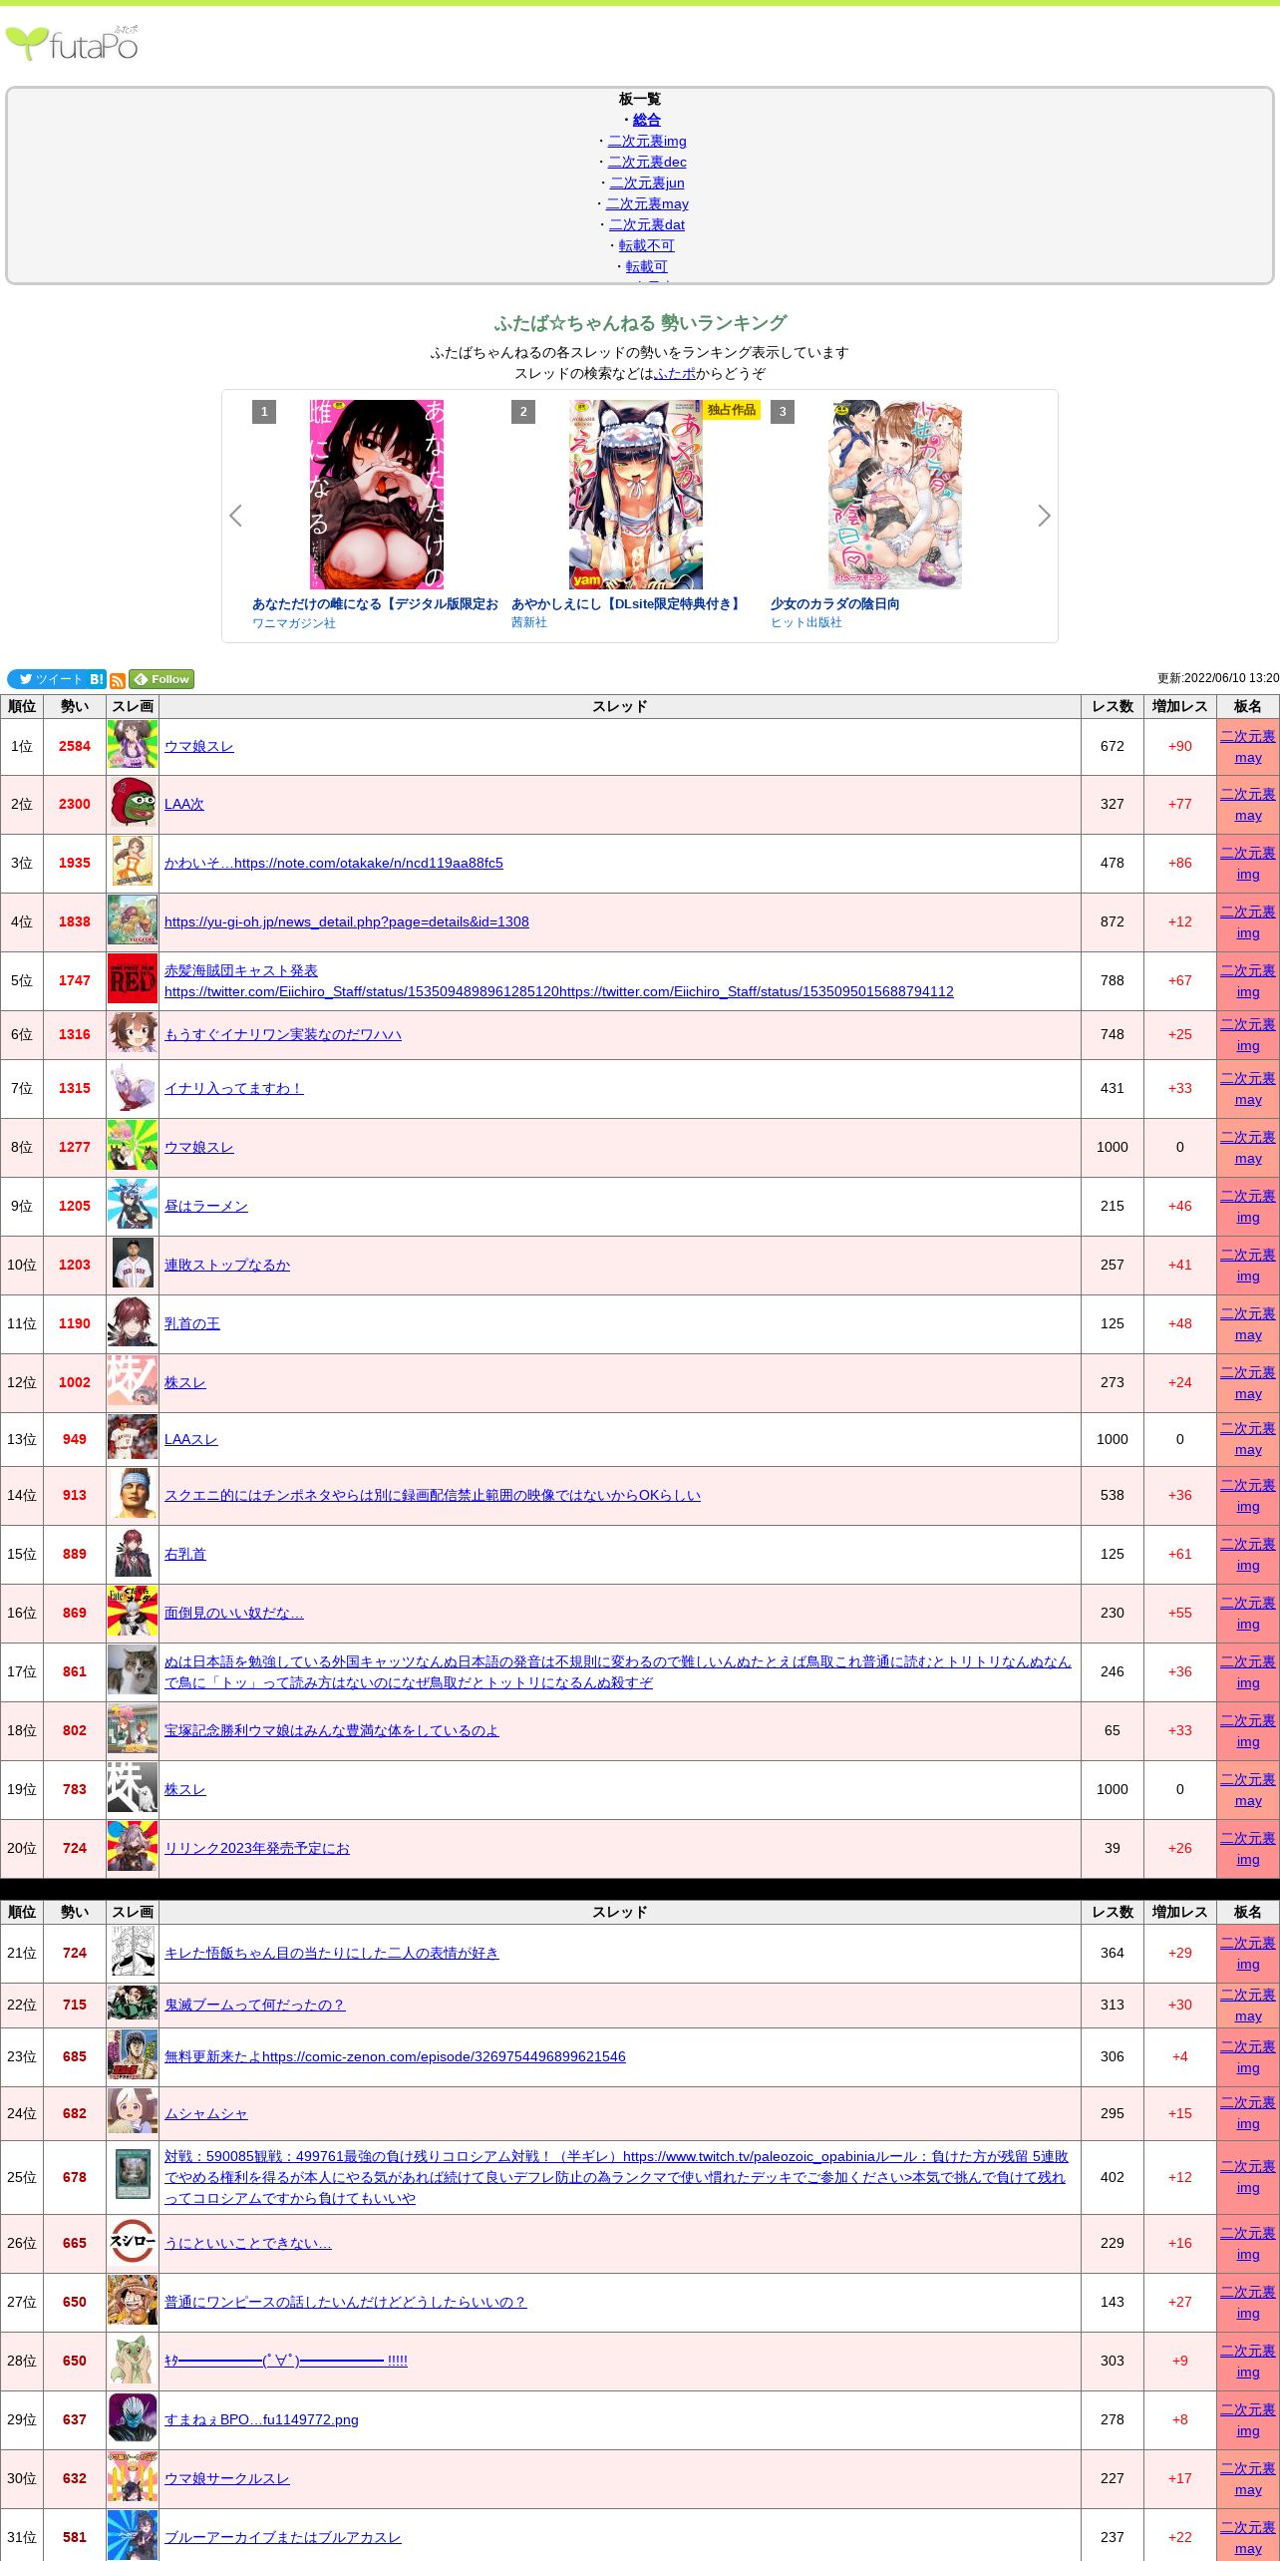This screenshot has height=2561, width=1280.
Task: Open carousel cover image number 1
Action: 377,495
